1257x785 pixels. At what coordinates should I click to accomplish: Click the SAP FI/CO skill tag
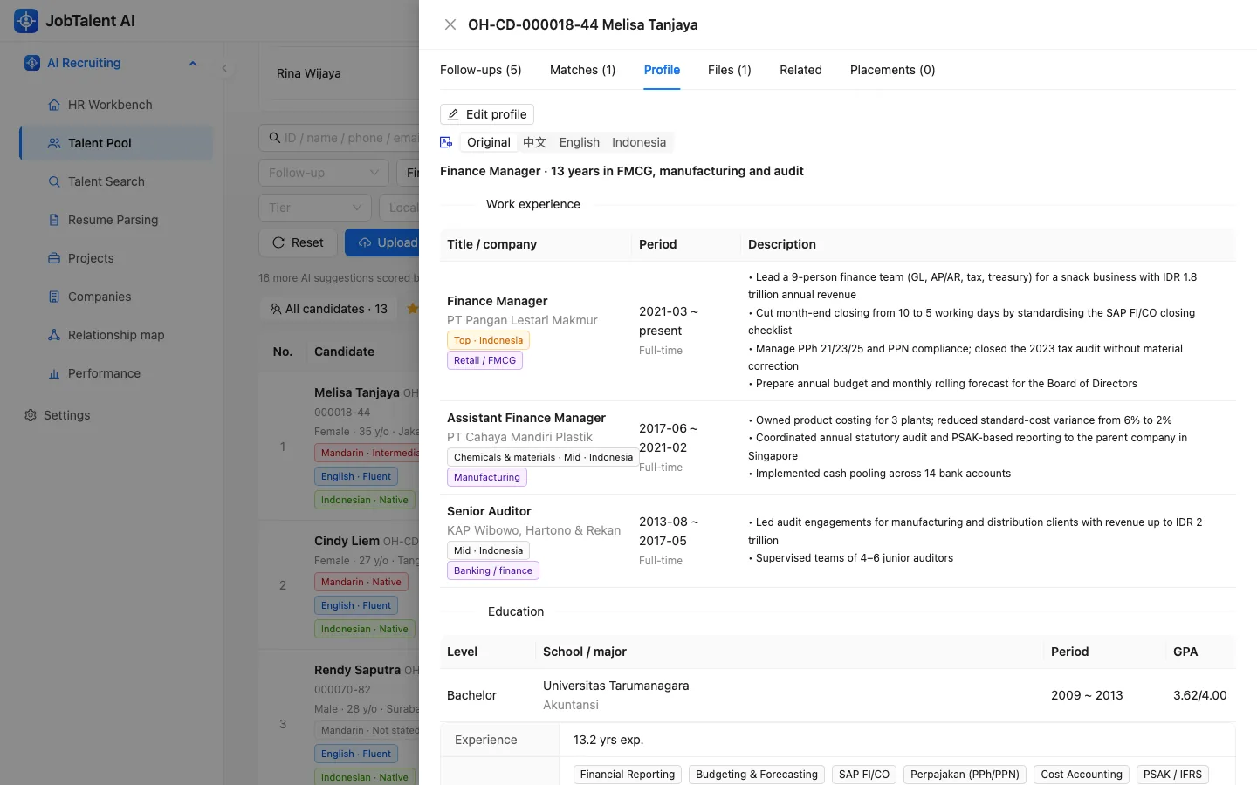tap(864, 775)
